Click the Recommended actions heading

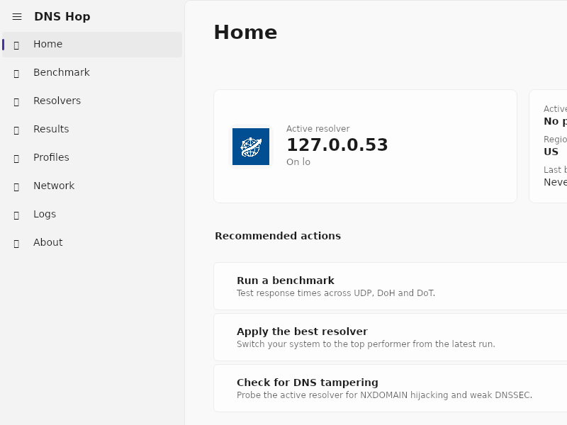coord(278,236)
